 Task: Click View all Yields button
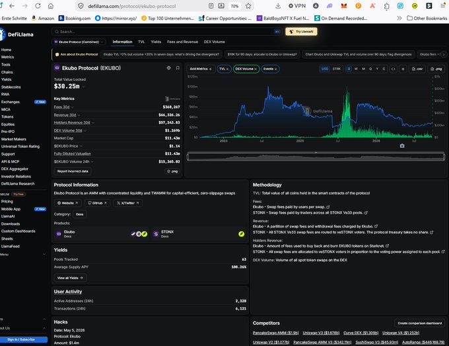[x=70, y=278]
